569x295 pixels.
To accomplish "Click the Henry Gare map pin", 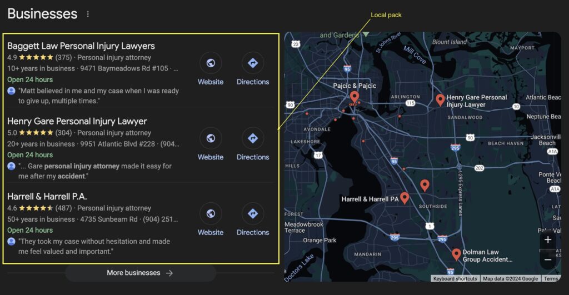I will tap(440, 100).
